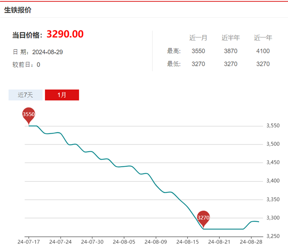The height and width of the screenshot is (245, 288).
Task: Switch to the 近7天 tab
Action: 25,95
